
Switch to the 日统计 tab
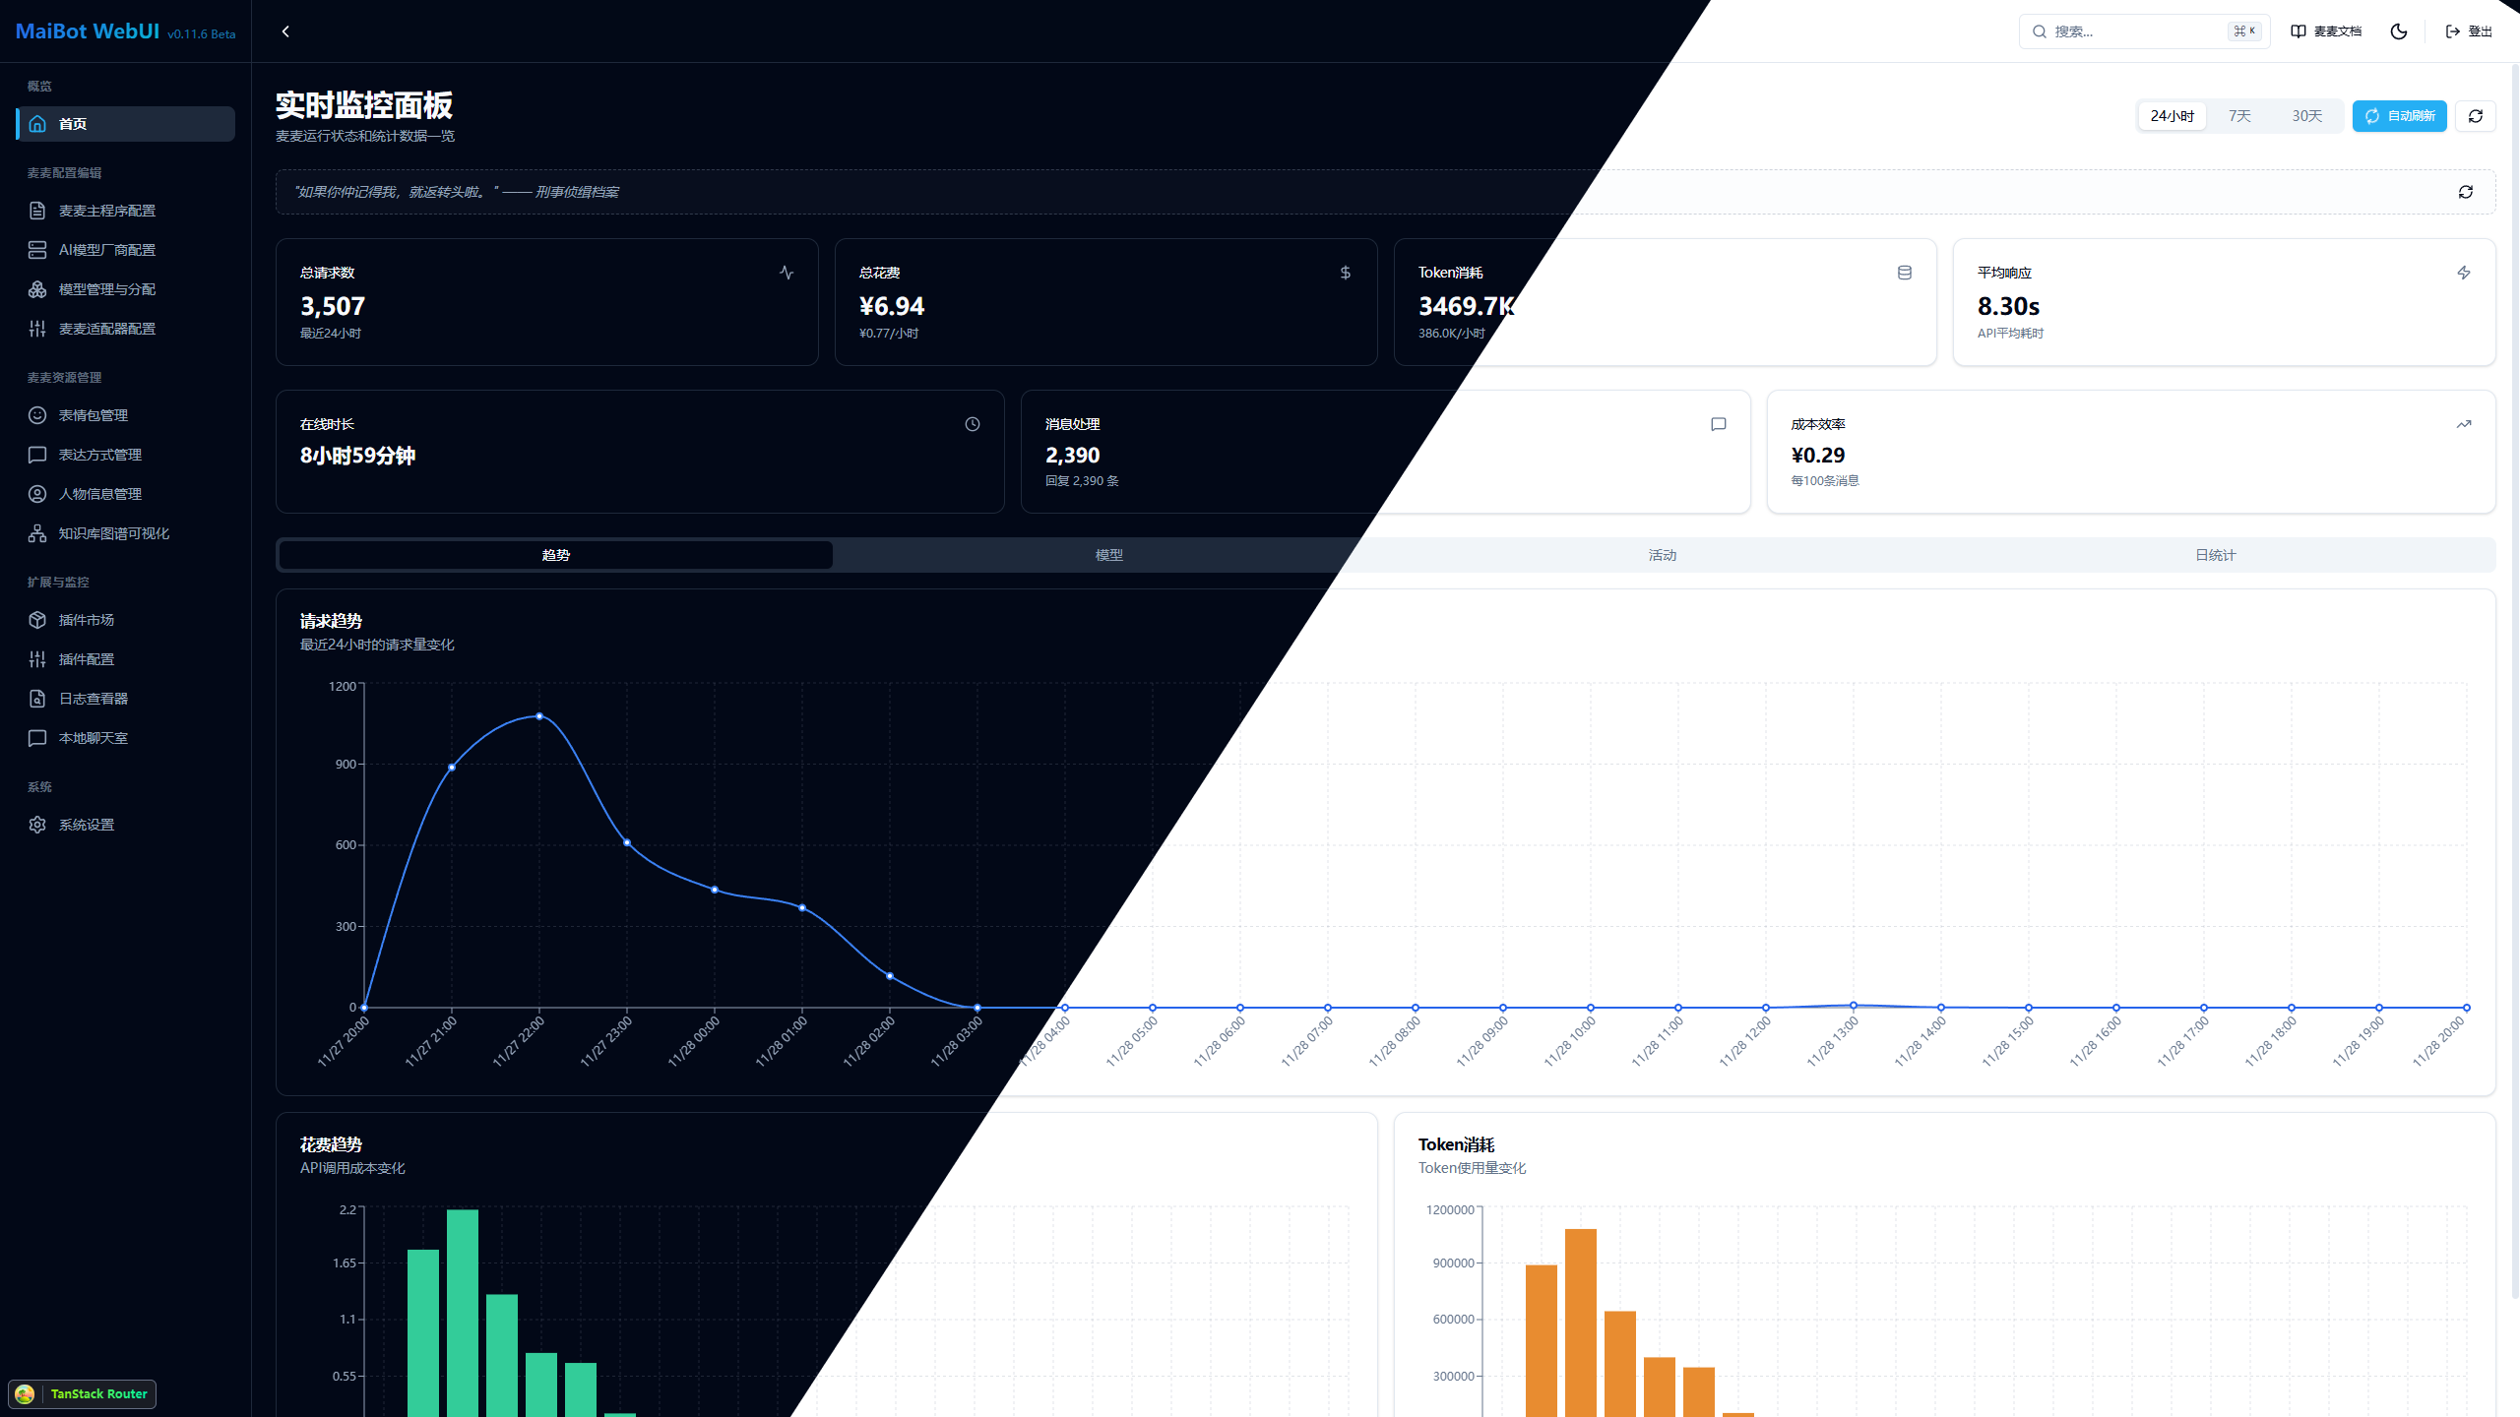[2215, 554]
